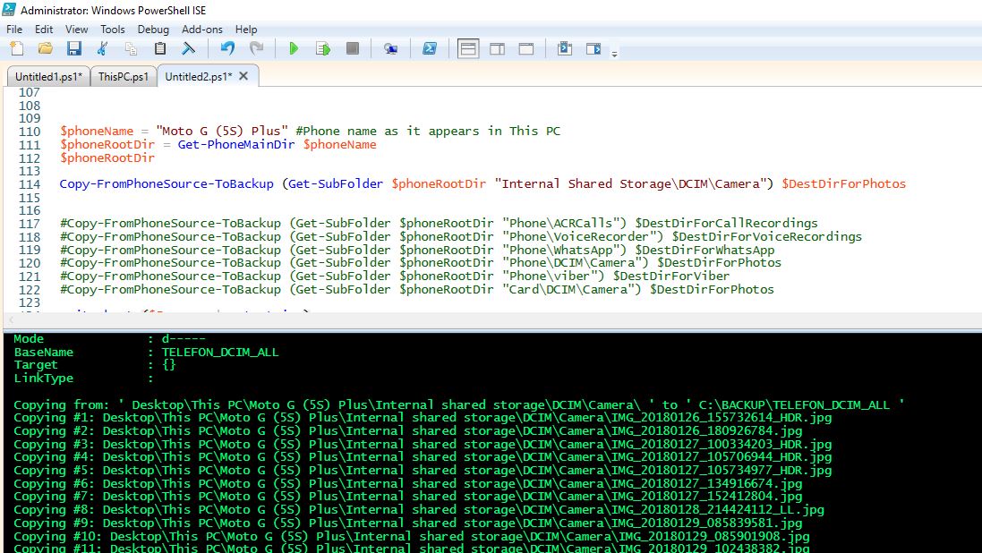This screenshot has width=982, height=553.
Task: Show Command window icon
Action: point(564,48)
